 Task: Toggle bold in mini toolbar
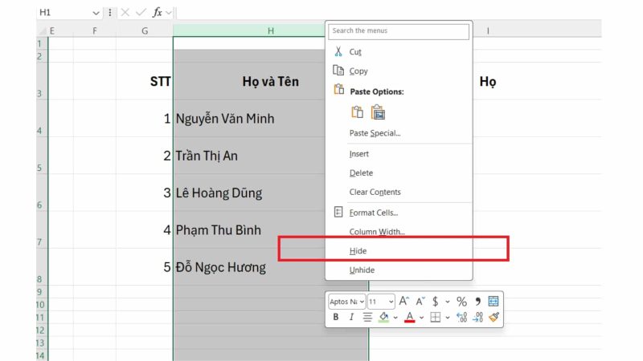pos(336,317)
